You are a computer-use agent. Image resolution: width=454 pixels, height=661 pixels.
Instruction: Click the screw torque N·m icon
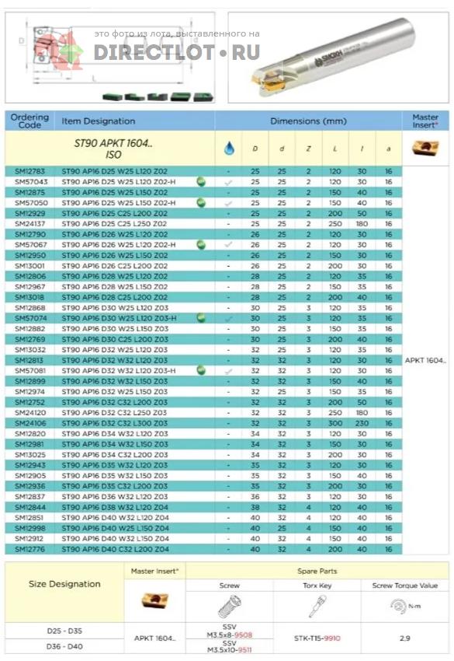(x=404, y=606)
